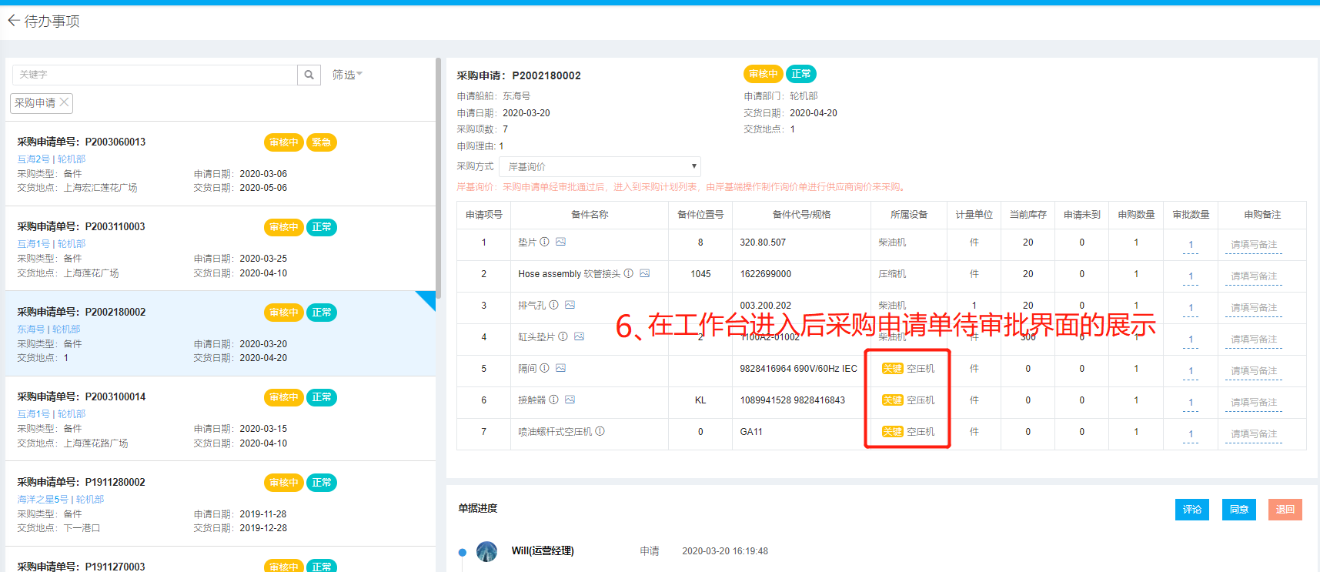Open the 筛选 filter dropdown
Screen dimensions: 1320x572
347,75
